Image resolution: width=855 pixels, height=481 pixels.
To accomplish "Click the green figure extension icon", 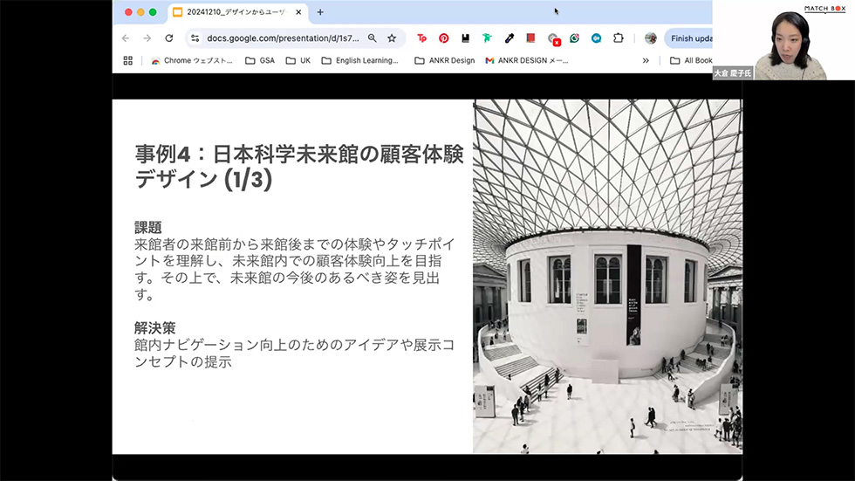I will [x=487, y=38].
